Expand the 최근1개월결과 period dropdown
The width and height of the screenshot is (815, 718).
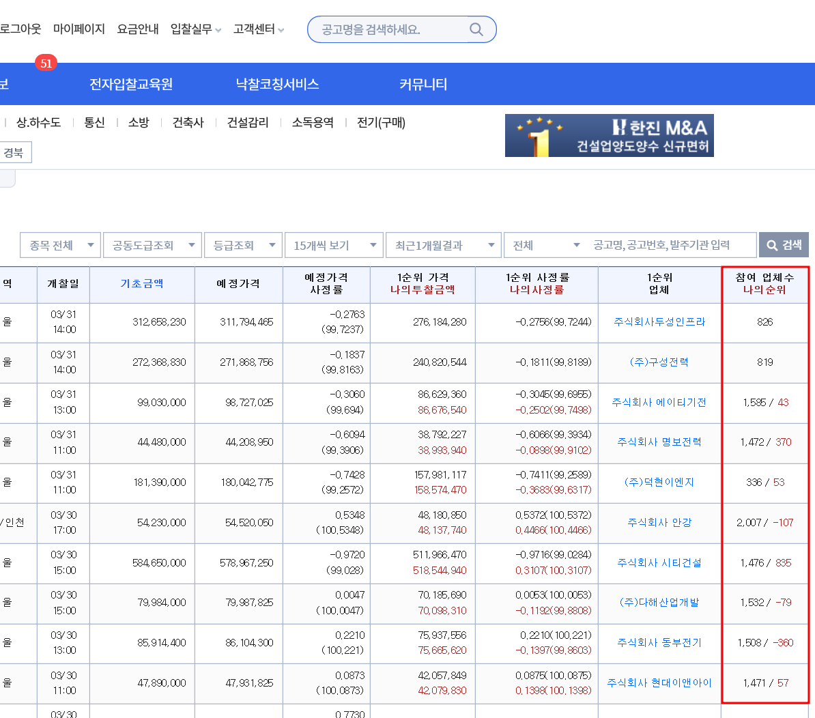click(444, 245)
